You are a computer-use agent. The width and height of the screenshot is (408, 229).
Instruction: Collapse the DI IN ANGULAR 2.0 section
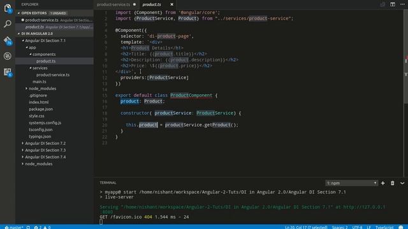pos(18,34)
